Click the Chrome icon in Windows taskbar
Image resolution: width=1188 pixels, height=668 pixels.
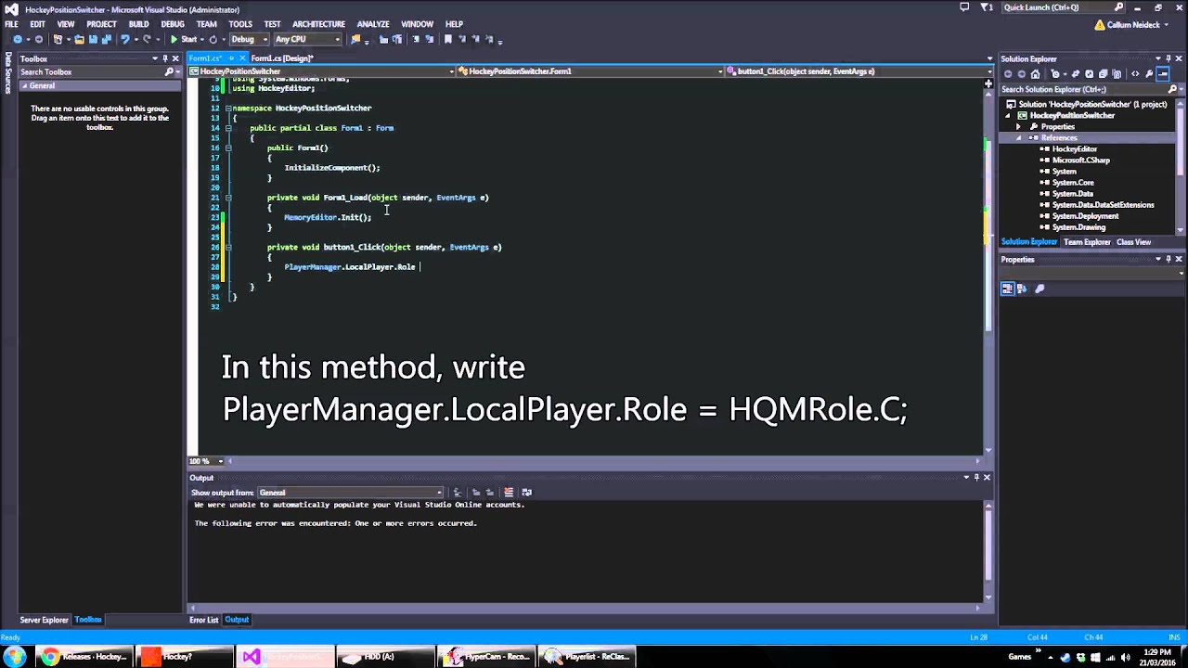[50, 657]
